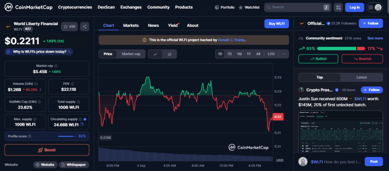This screenshot has width=389, height=171.
Task: Select the Top posts tab
Action: tap(319, 77)
